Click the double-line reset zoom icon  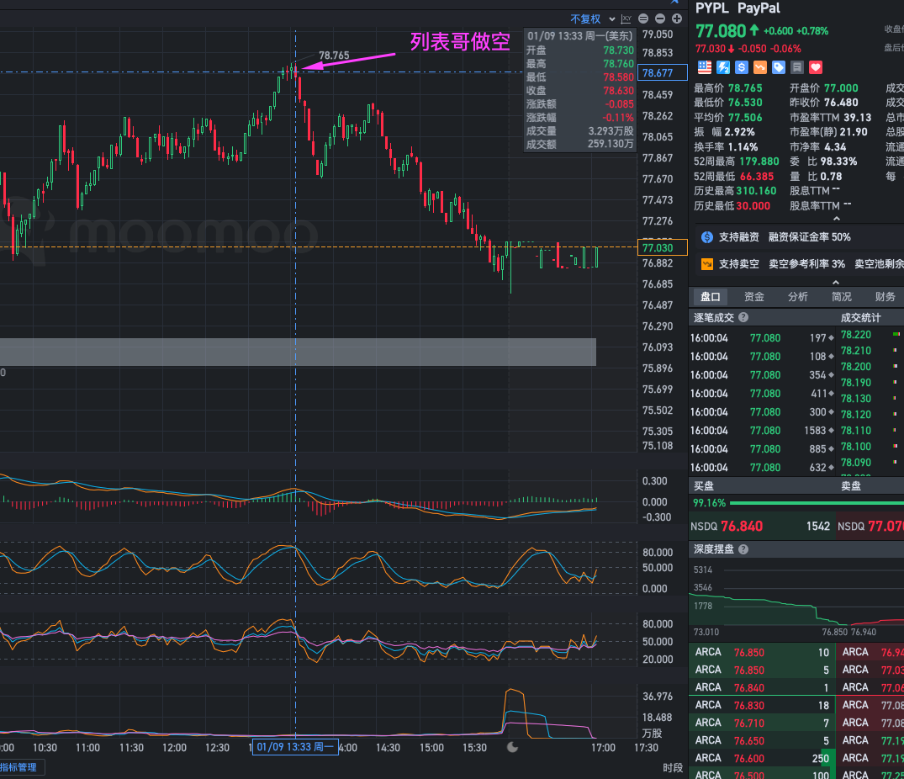click(643, 19)
